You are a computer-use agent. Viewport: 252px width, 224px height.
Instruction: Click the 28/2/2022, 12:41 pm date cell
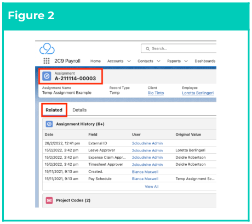tap(62, 143)
